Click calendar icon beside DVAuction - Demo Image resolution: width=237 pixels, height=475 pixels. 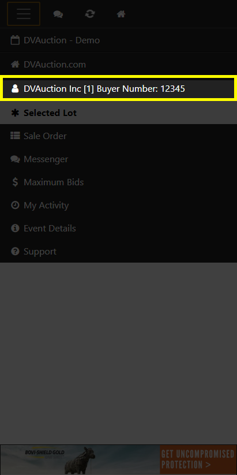(x=15, y=40)
